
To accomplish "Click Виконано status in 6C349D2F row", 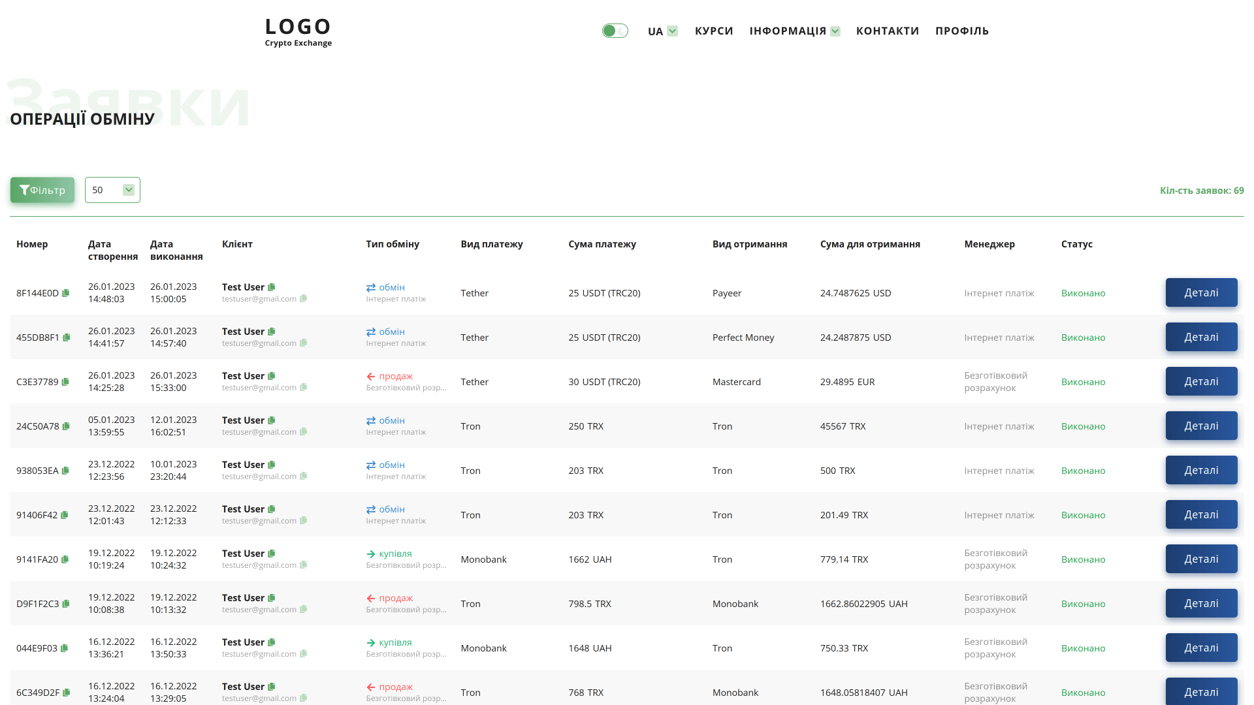I will (1084, 693).
